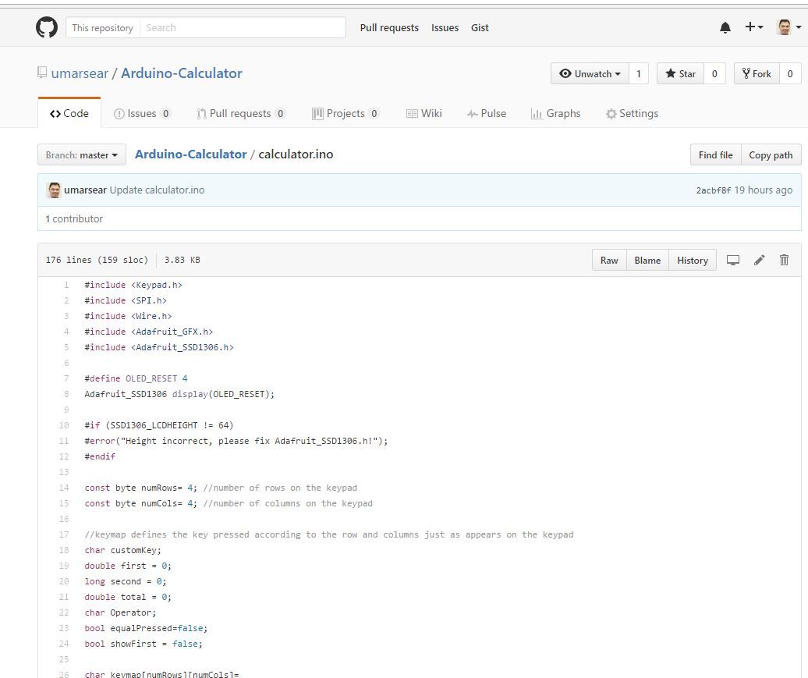The width and height of the screenshot is (808, 678).
Task: Open commit hash 2acbf8f
Action: click(713, 190)
